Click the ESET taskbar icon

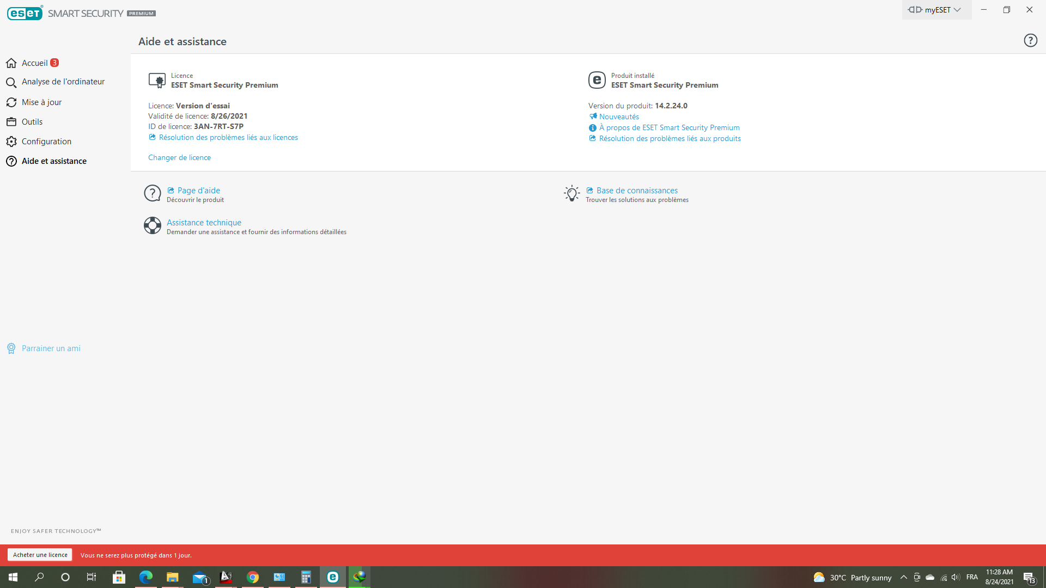[332, 577]
